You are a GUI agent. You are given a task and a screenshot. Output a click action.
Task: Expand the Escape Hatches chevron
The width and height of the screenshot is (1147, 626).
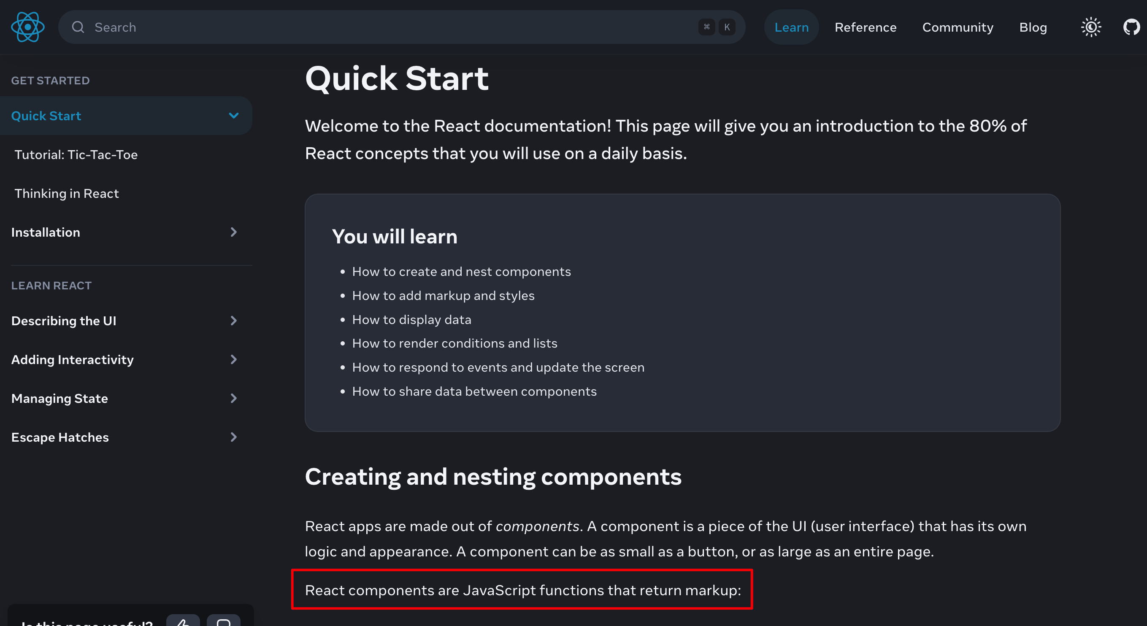click(234, 437)
